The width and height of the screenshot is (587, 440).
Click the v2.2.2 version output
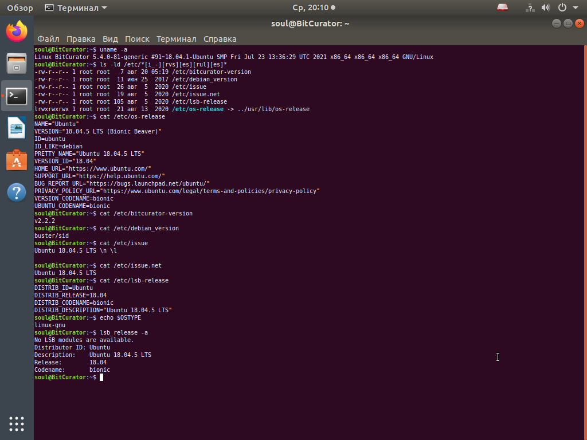45,221
